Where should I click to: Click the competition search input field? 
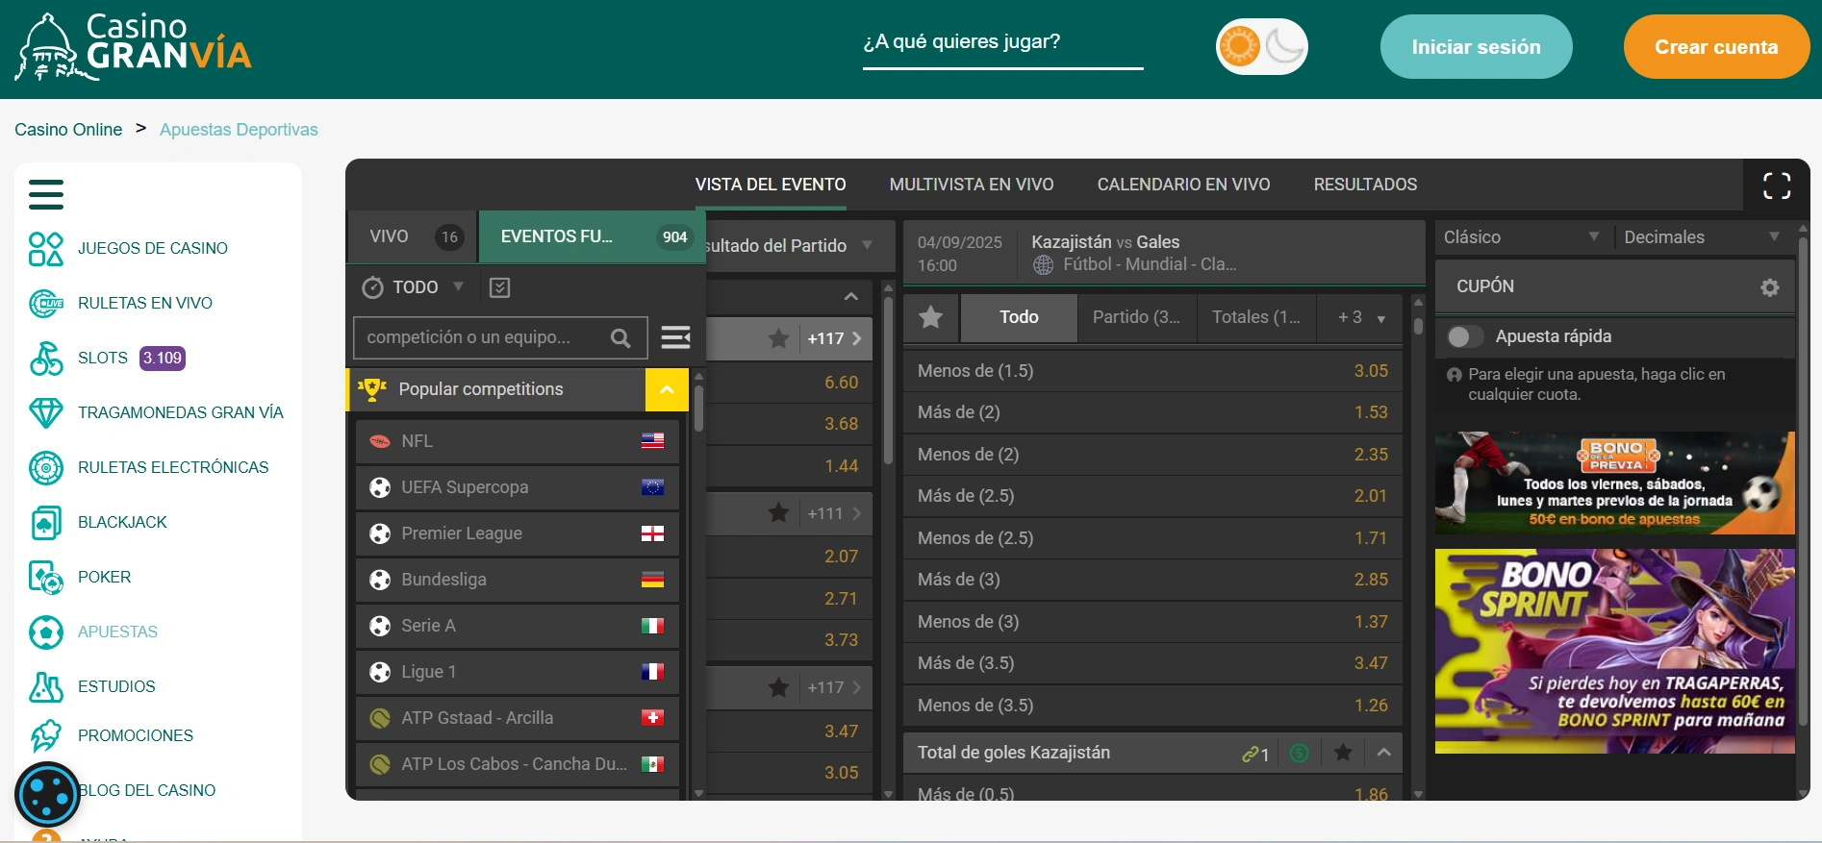pyautogui.click(x=481, y=337)
